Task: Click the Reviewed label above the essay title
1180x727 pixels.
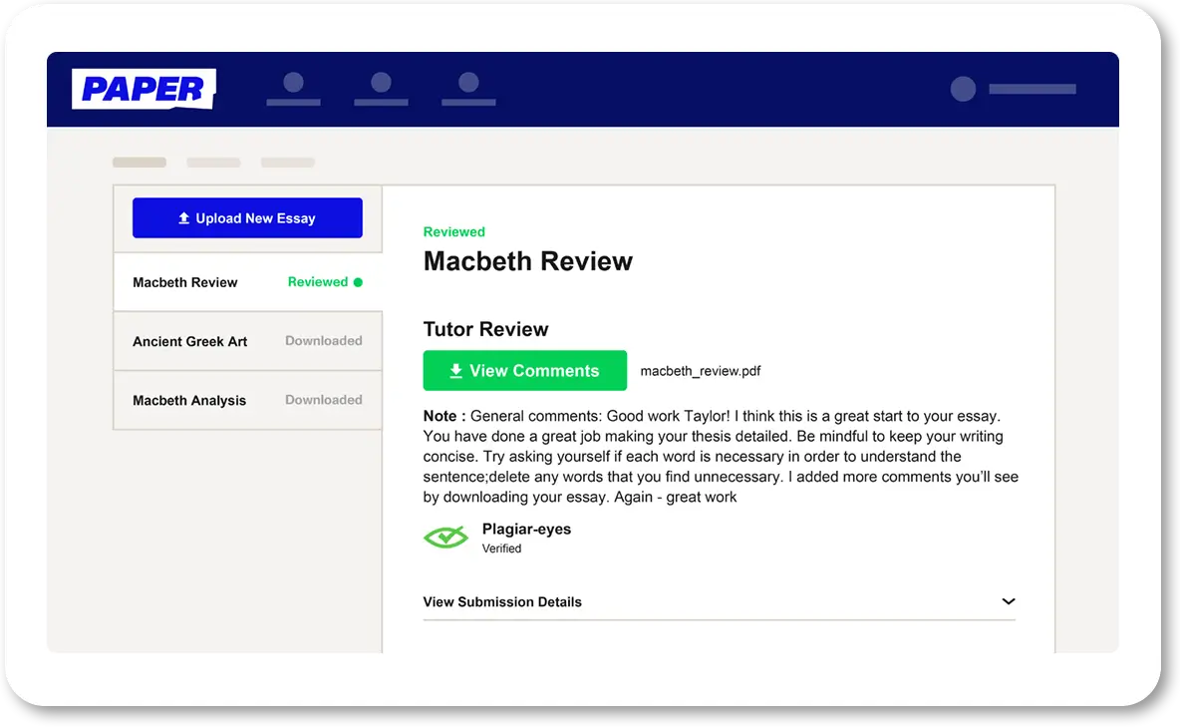Action: coord(453,231)
